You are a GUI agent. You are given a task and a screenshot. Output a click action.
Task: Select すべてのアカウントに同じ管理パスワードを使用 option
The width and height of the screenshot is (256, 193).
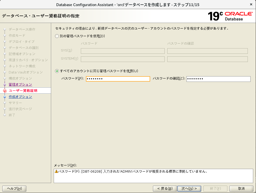coord(57,71)
